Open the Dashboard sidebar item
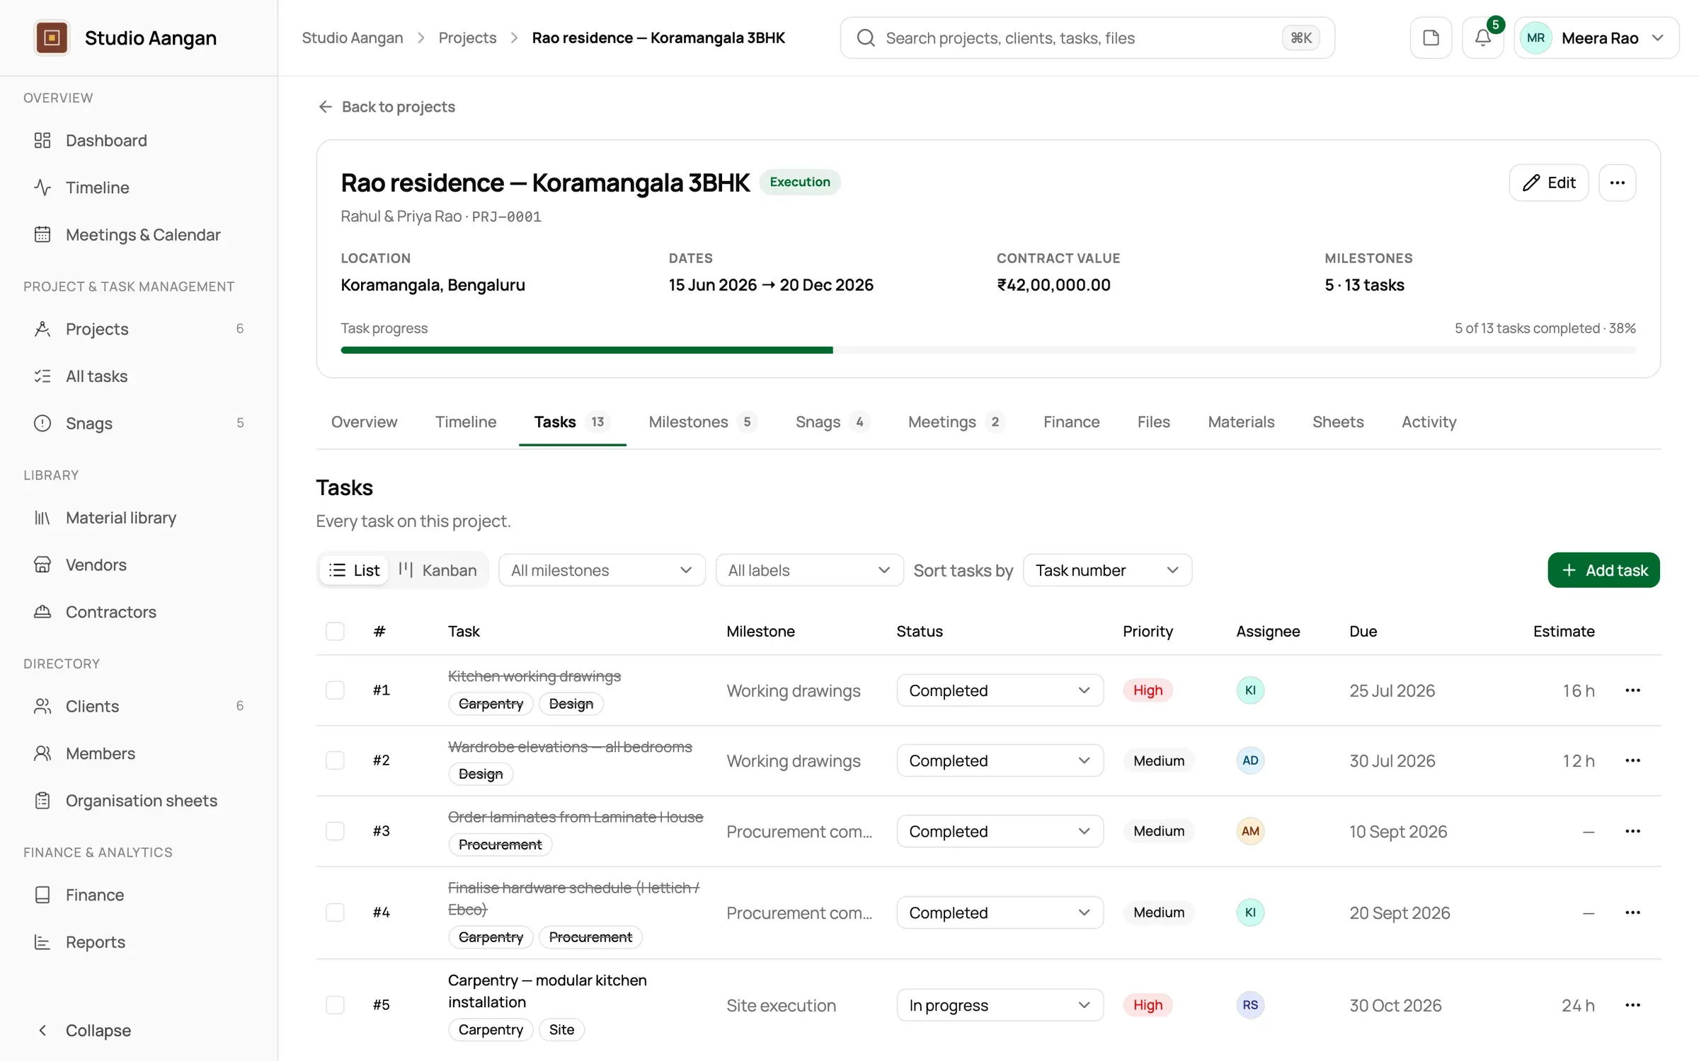Screen dimensions: 1699x1061 coord(139,140)
